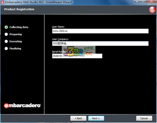This screenshot has width=157, height=123.
Task: Click the Product Registration heading
Action: pos(19,9)
